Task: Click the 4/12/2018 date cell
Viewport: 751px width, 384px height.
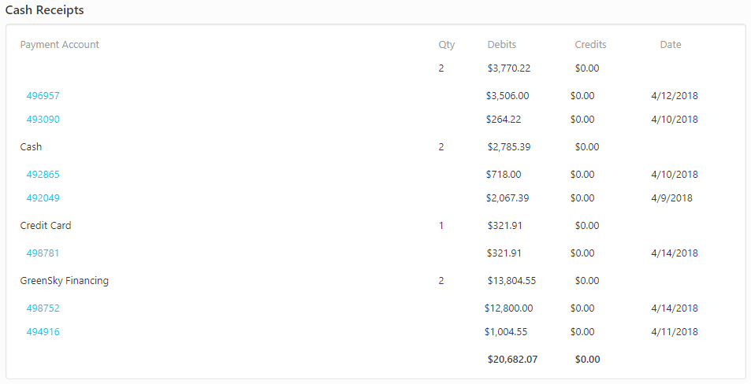Action: click(x=675, y=96)
